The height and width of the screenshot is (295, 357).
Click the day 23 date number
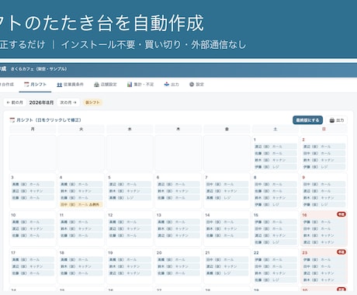(x=305, y=253)
